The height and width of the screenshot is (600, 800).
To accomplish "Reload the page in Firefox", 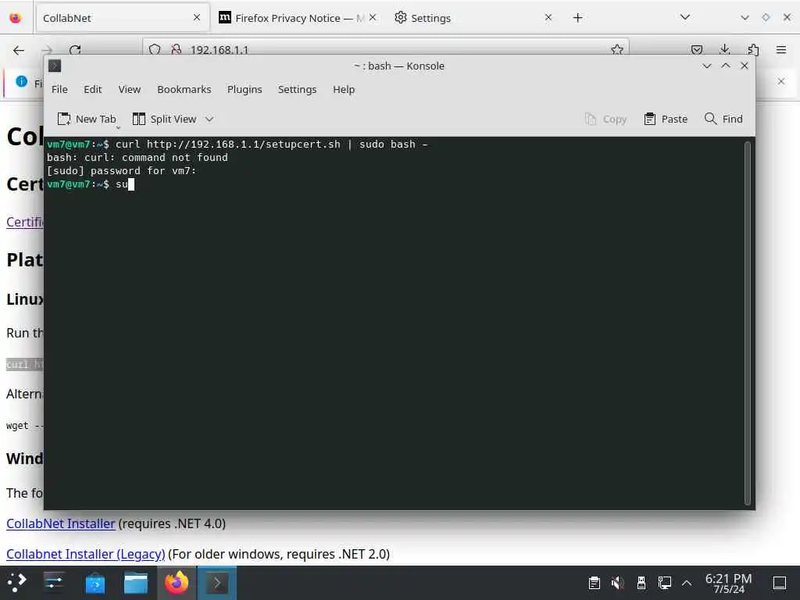I will click(x=75, y=50).
